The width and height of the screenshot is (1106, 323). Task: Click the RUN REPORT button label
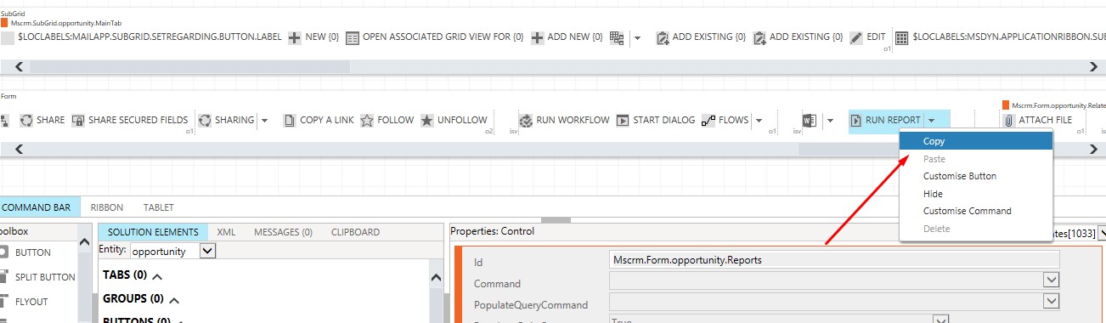[x=893, y=121]
